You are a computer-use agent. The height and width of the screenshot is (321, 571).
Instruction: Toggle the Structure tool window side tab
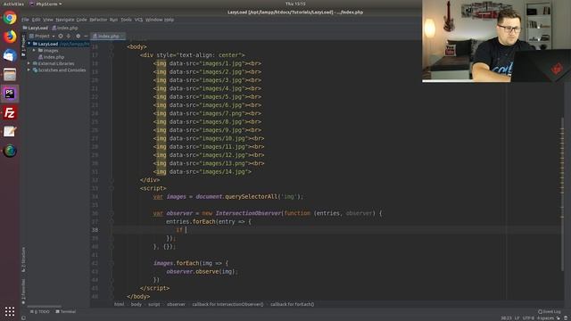(x=24, y=259)
